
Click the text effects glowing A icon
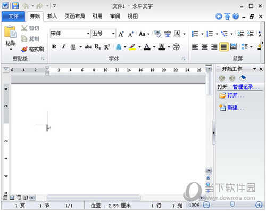click(119, 47)
